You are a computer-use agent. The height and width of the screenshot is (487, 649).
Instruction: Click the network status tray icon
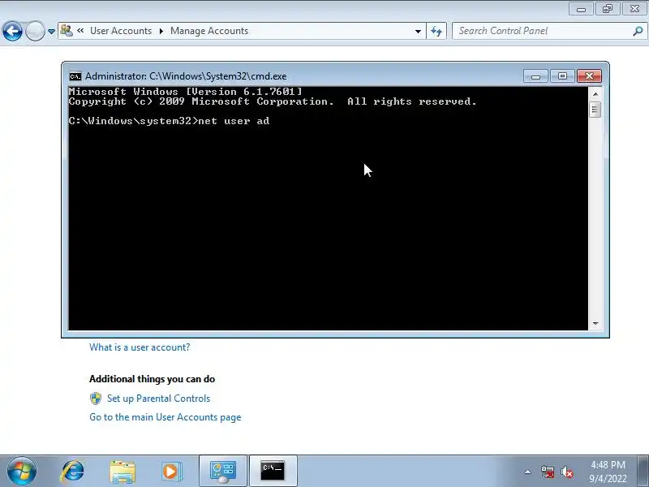click(547, 472)
